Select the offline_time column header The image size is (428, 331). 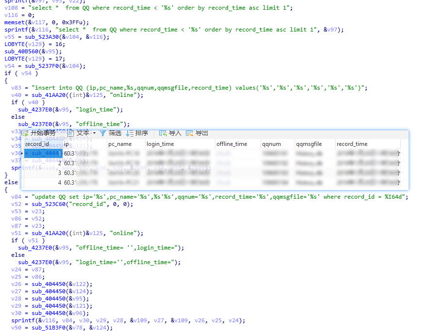(x=231, y=144)
